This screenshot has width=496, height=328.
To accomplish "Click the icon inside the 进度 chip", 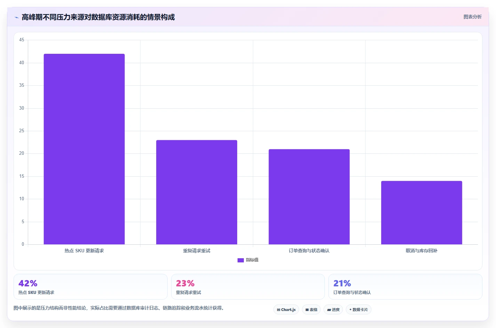I will point(329,310).
